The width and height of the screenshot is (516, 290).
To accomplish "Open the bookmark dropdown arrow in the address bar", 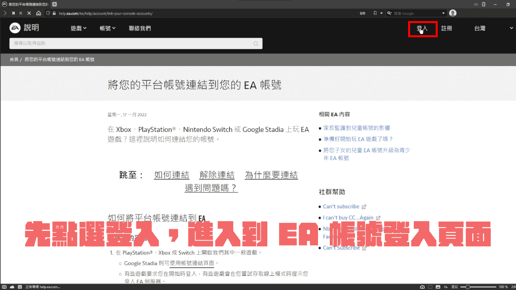I will [x=381, y=13].
